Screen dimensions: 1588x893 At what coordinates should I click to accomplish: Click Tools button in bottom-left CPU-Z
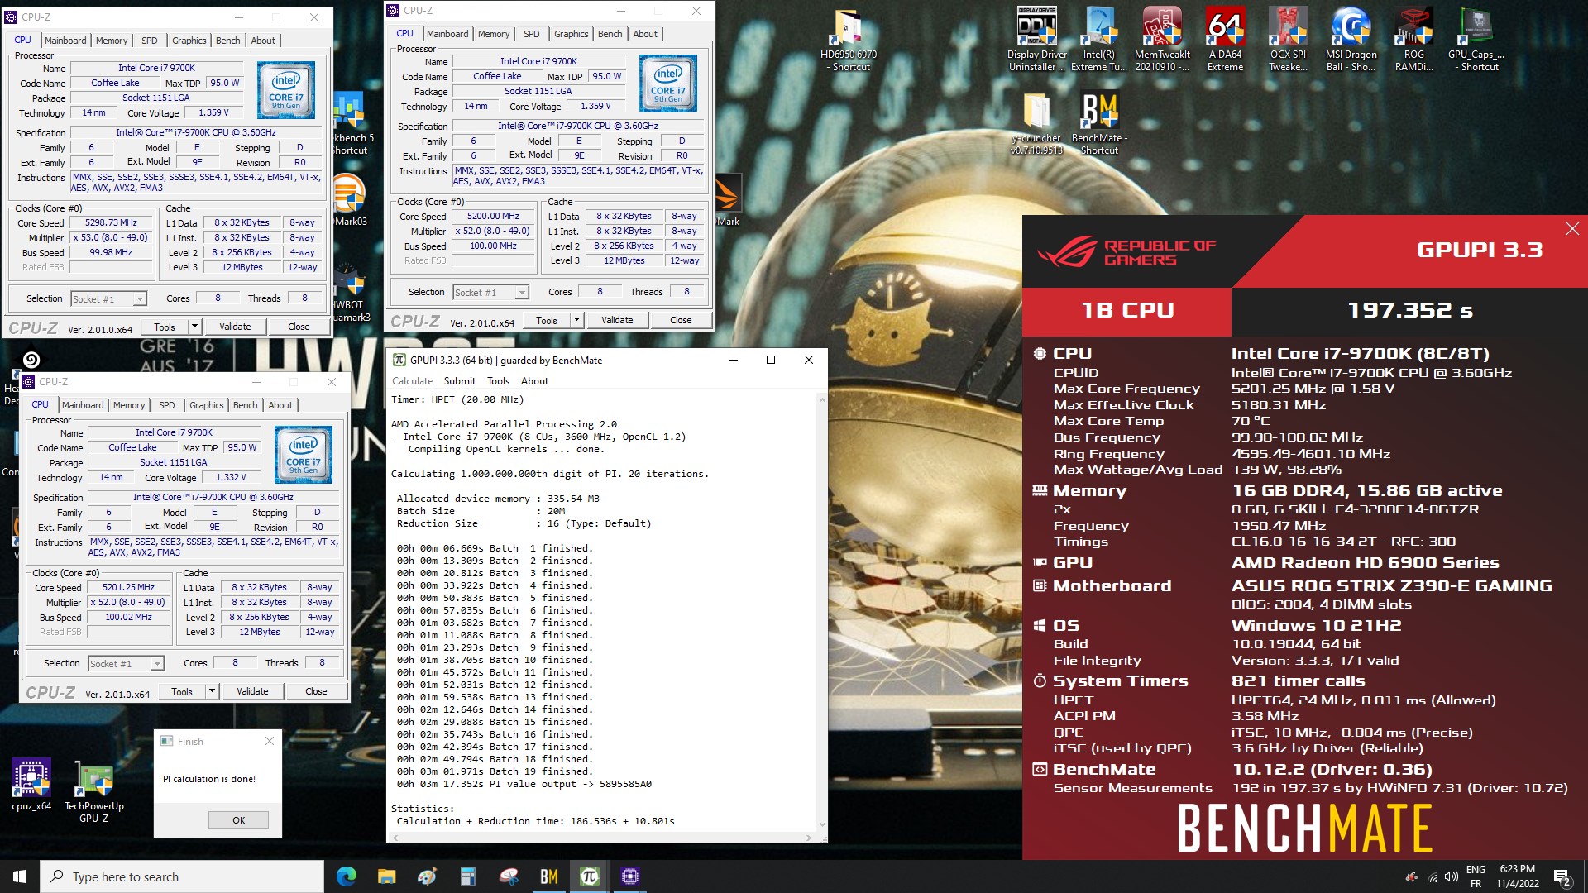tap(182, 691)
